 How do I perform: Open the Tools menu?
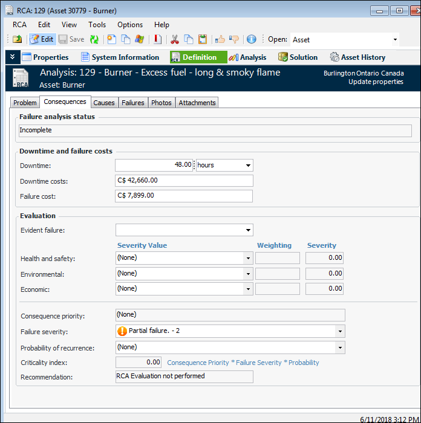(x=97, y=25)
